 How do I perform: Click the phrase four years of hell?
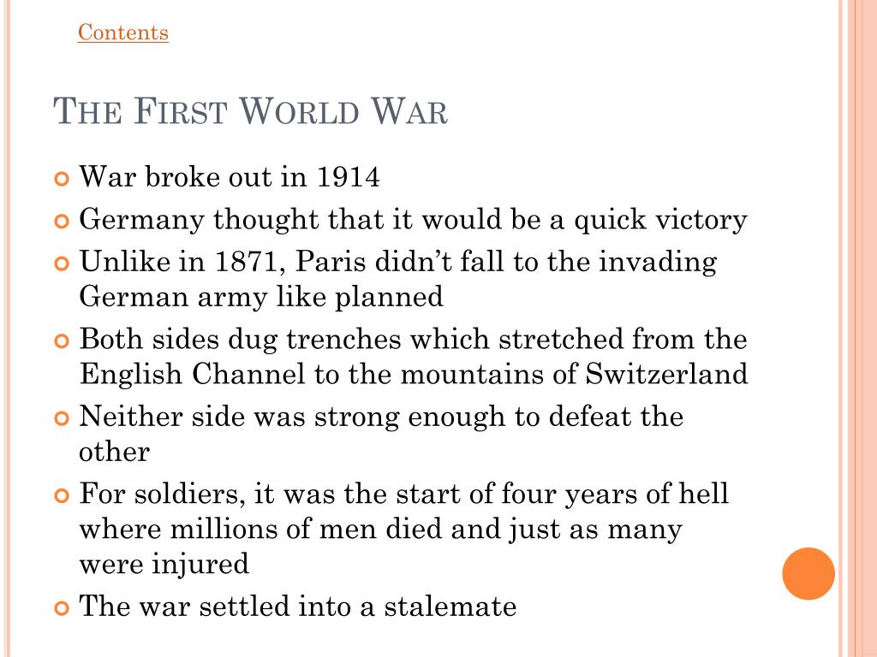[x=615, y=494]
